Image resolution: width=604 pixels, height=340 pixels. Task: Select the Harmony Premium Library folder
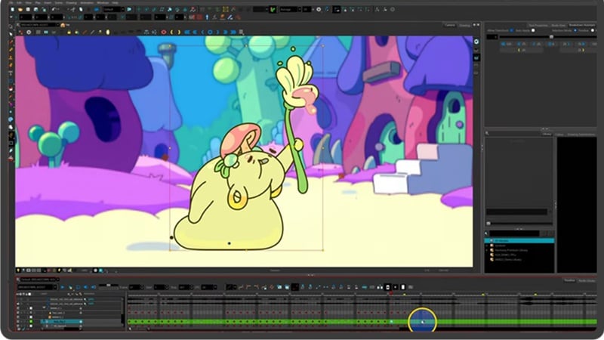(x=511, y=250)
